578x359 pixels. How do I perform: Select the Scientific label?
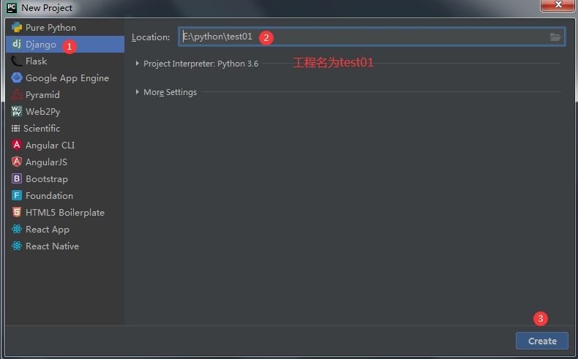42,128
